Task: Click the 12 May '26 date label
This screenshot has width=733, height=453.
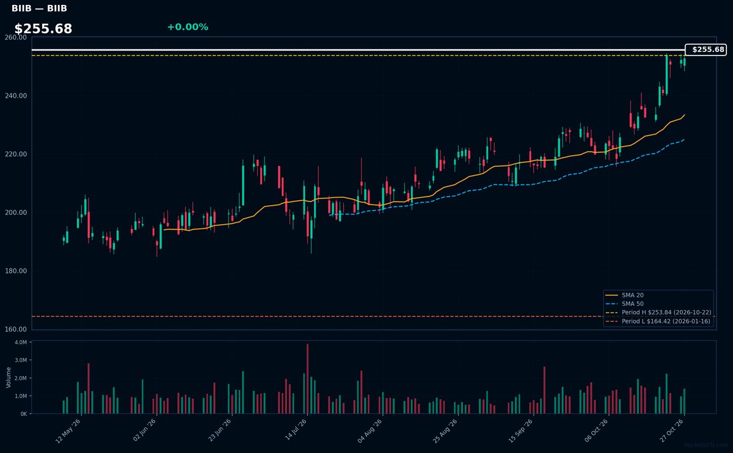Action: (x=68, y=432)
